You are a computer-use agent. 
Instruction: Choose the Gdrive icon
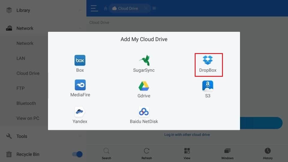[144, 86]
